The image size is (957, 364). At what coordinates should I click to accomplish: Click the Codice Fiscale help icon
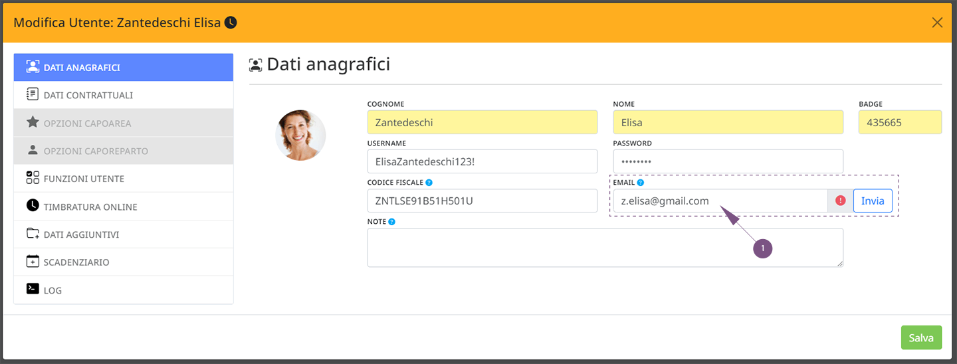click(429, 183)
